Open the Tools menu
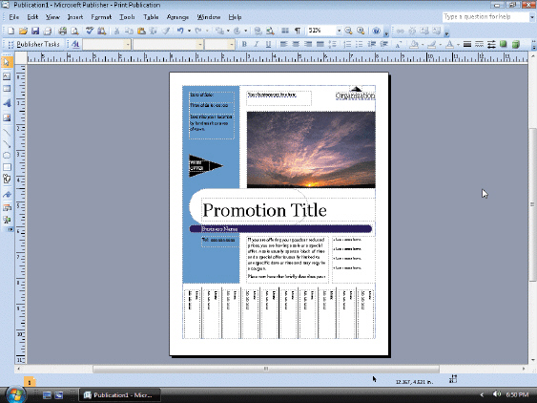This screenshot has width=537, height=403. [x=127, y=17]
